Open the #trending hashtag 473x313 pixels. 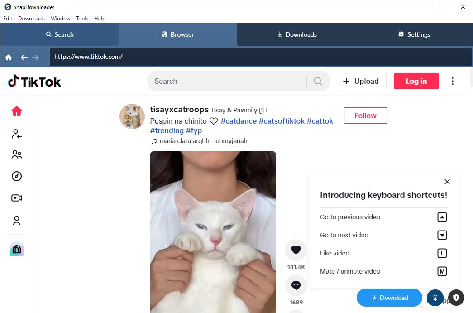(x=167, y=131)
